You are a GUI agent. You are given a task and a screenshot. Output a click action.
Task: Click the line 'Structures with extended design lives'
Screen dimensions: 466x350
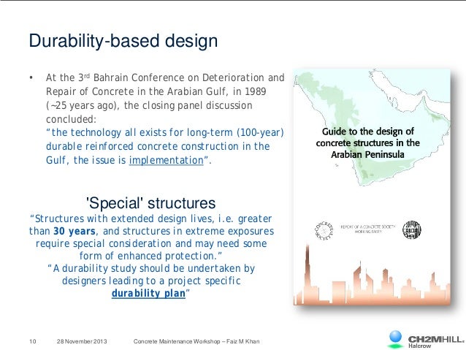click(x=151, y=218)
